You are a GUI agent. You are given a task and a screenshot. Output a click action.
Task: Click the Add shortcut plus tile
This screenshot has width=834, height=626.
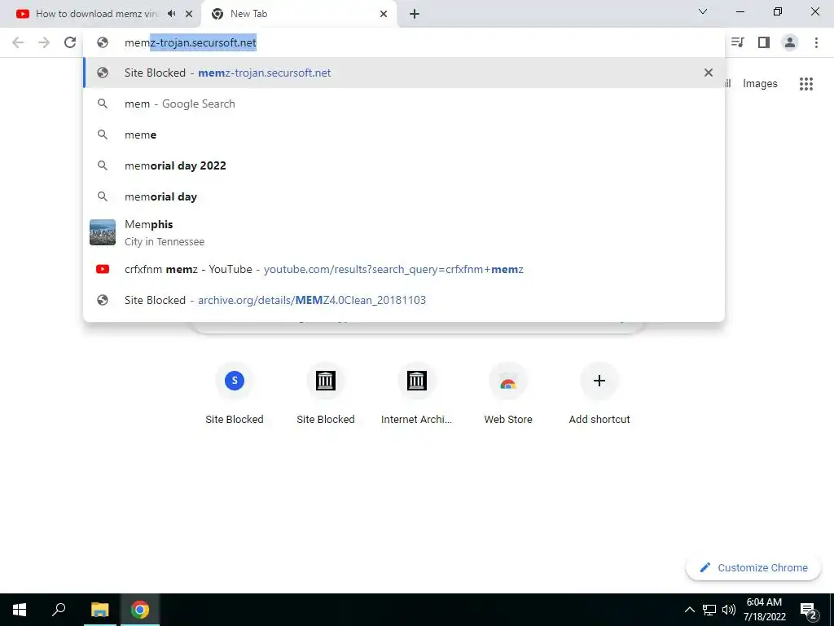[x=599, y=394]
